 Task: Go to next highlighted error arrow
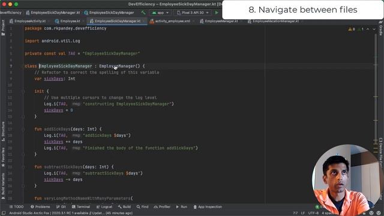(x=374, y=29)
